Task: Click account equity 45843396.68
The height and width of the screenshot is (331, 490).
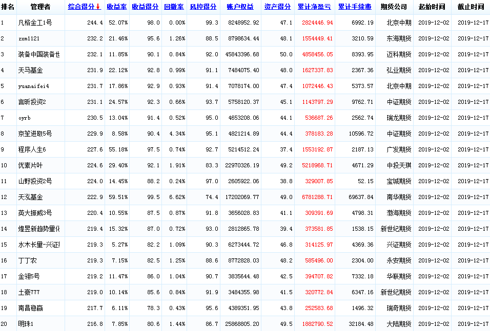Action: pyautogui.click(x=242, y=54)
